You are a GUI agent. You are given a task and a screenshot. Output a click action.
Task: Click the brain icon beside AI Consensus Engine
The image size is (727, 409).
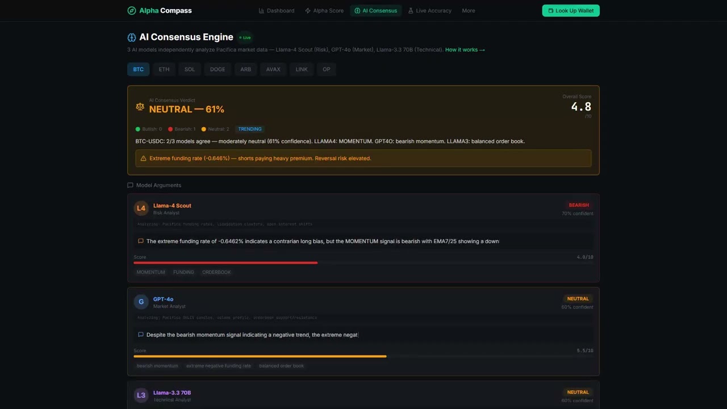(x=132, y=37)
